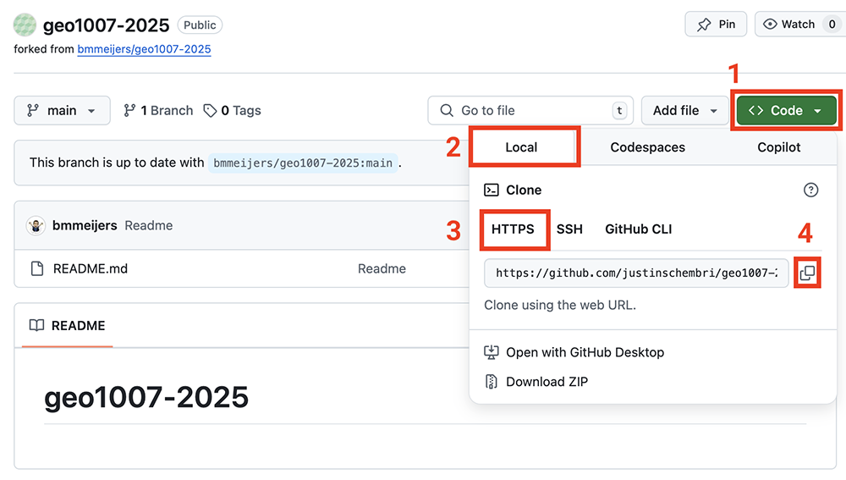The height and width of the screenshot is (480, 846).
Task: Pin the repository with Pin button
Action: click(716, 25)
